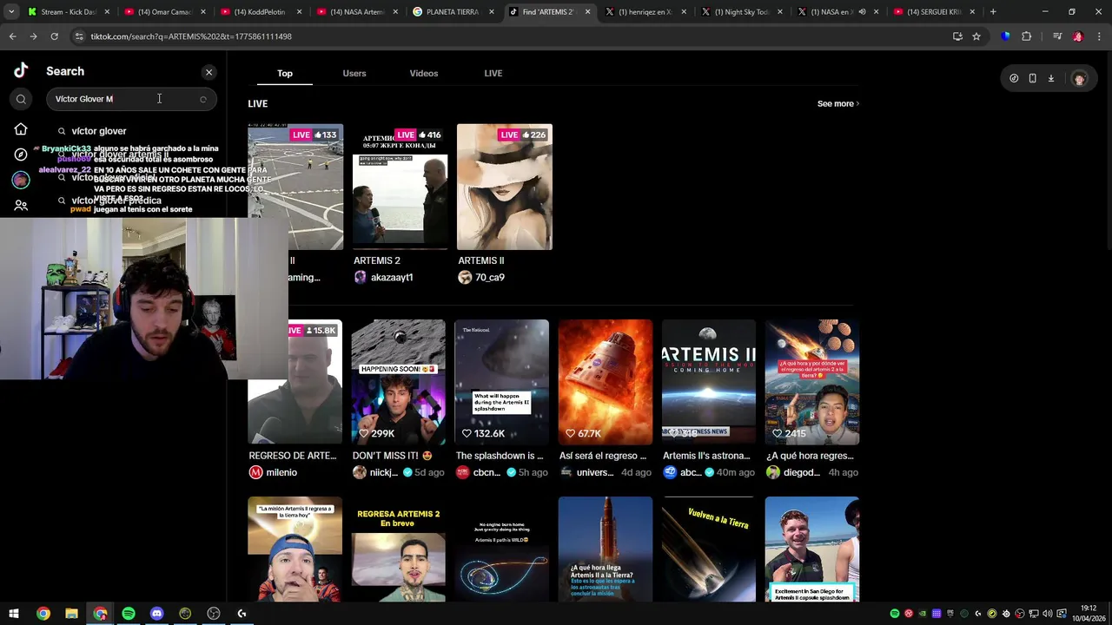Screen dimensions: 1112x625
Task: Switch to the PLANETA TIERRA tab
Action: (x=452, y=12)
